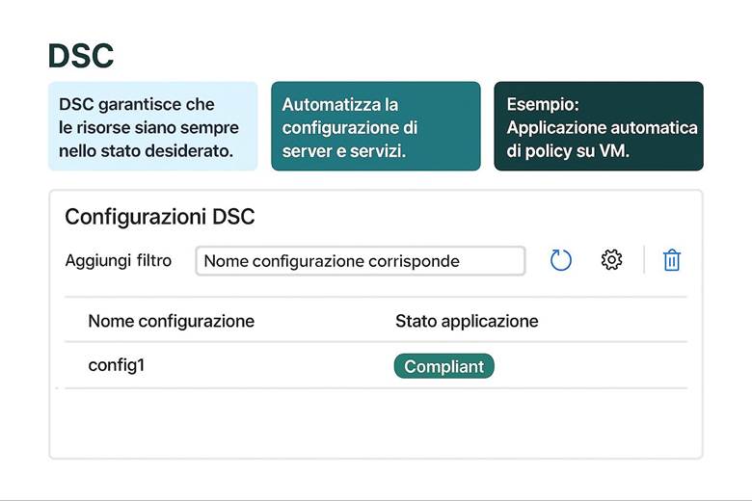Click the trash delete icon
The width and height of the screenshot is (752, 501).
coord(671,260)
